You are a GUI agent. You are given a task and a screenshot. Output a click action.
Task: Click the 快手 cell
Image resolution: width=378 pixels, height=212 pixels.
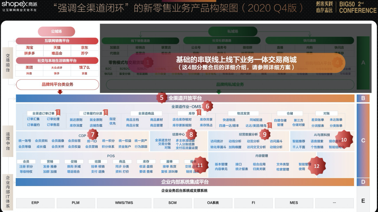tap(57, 73)
